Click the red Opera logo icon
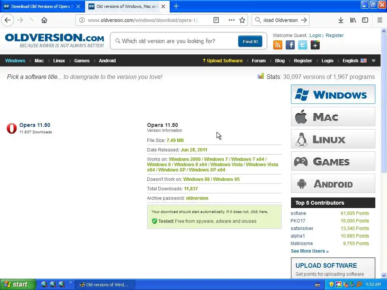387x290 pixels. pyautogui.click(x=12, y=128)
